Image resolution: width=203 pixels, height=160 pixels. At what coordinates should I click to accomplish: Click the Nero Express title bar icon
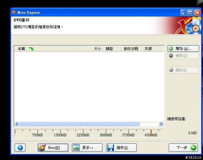pos(14,12)
